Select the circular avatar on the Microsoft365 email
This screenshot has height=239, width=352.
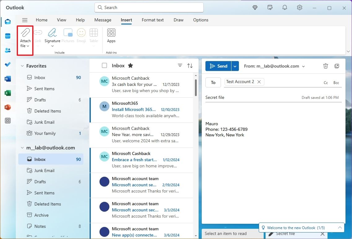[x=104, y=106]
